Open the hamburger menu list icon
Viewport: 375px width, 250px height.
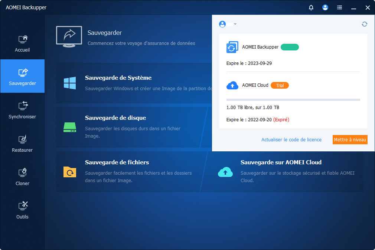click(339, 8)
